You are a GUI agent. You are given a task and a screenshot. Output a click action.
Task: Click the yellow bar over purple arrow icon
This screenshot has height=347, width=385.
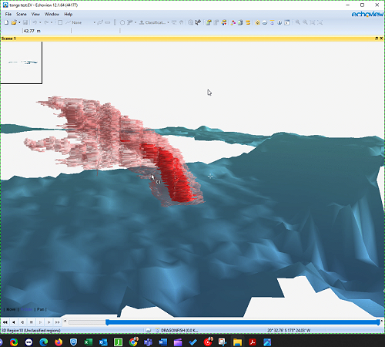coord(272,22)
